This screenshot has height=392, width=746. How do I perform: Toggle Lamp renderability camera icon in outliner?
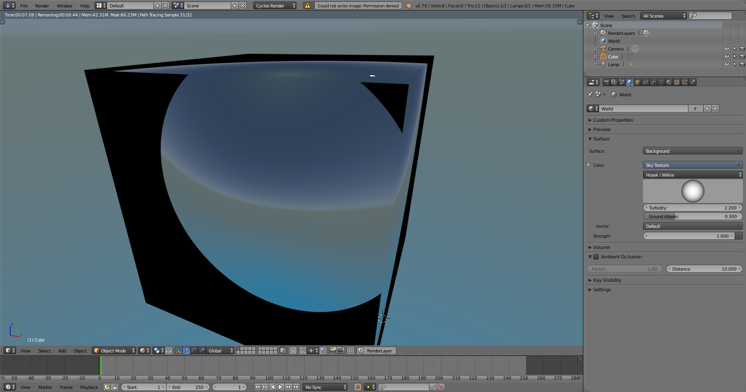click(x=742, y=65)
